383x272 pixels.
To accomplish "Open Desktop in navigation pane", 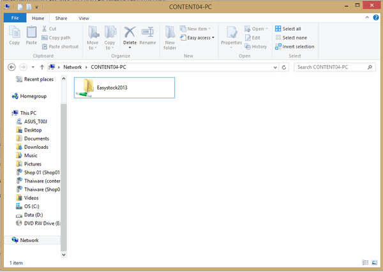I will click(x=29, y=130).
